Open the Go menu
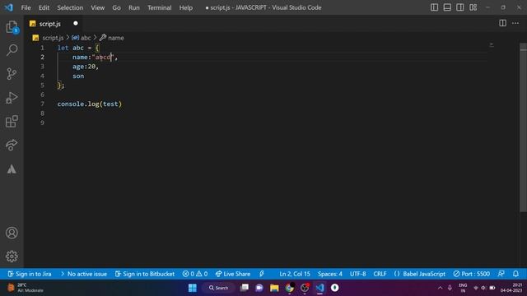This screenshot has height=296, width=527. [x=116, y=7]
